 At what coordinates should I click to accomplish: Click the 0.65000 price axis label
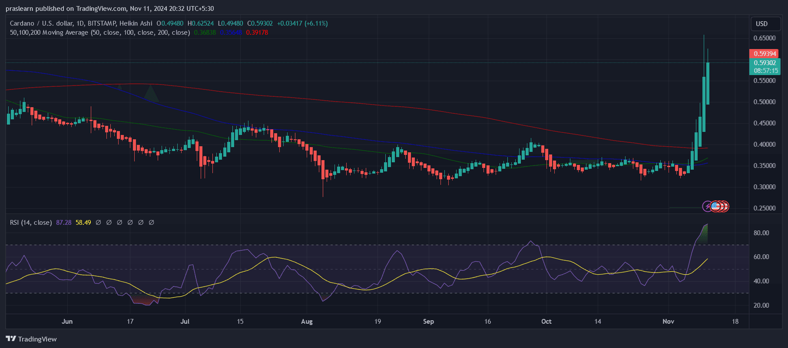pos(765,38)
